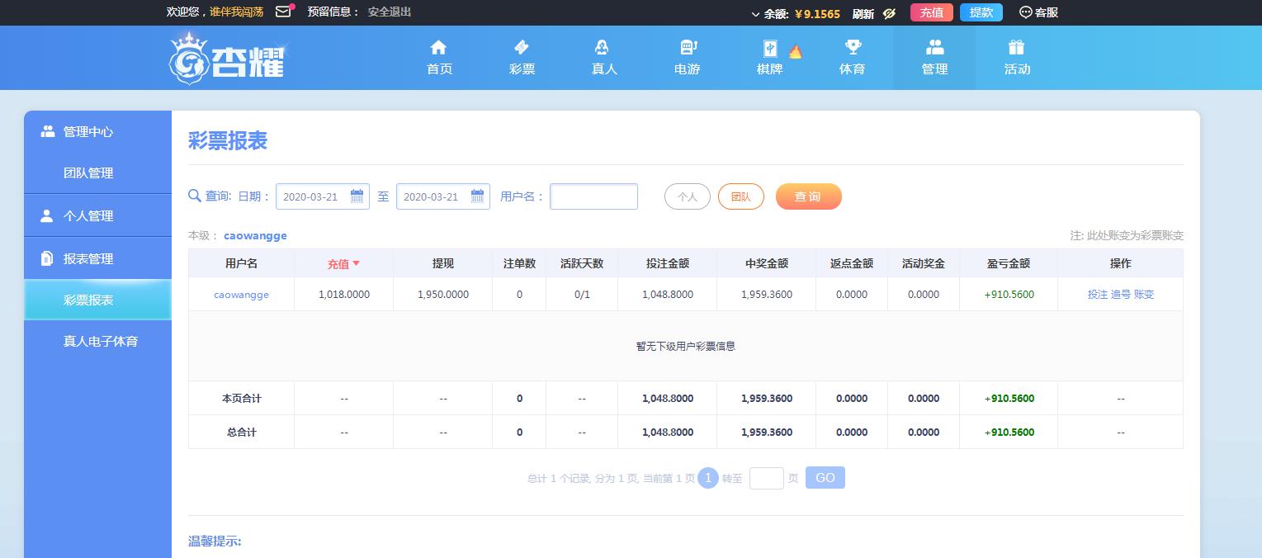Expand 个人管理 sidebar section
The height and width of the screenshot is (558, 1262).
[x=88, y=215]
